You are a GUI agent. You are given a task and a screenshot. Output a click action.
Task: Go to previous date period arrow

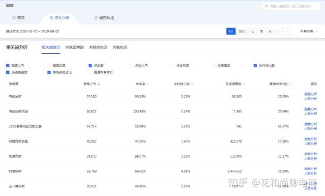pos(279,31)
